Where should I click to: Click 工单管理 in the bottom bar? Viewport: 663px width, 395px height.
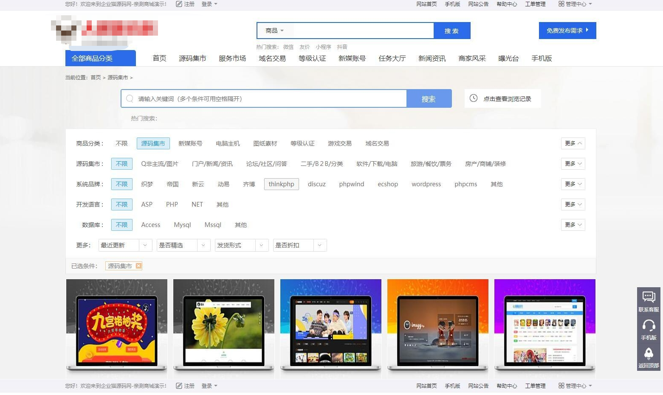pos(535,386)
